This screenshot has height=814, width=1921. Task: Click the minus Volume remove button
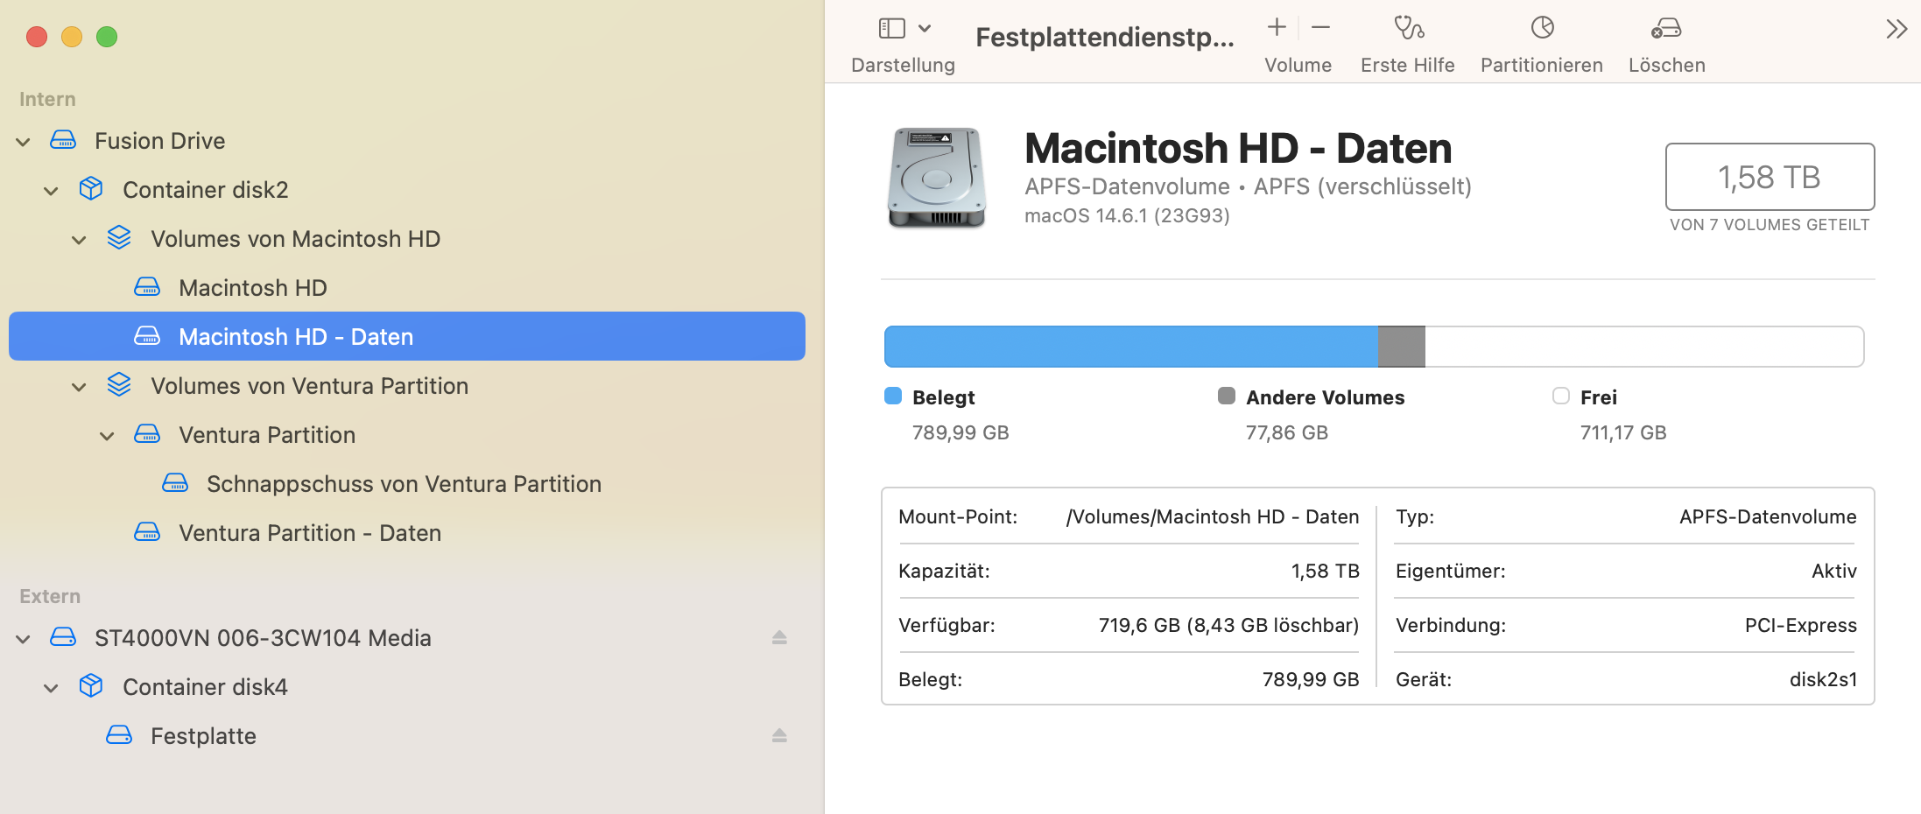point(1320,28)
